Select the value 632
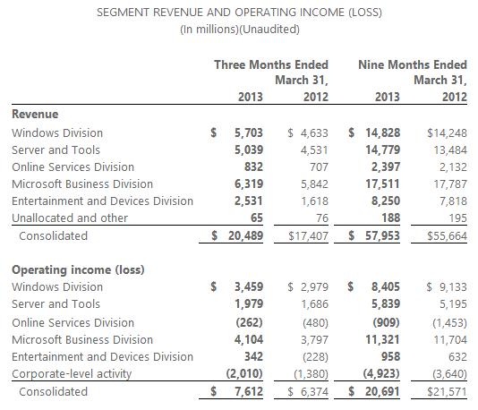478x410 pixels. pyautogui.click(x=458, y=357)
